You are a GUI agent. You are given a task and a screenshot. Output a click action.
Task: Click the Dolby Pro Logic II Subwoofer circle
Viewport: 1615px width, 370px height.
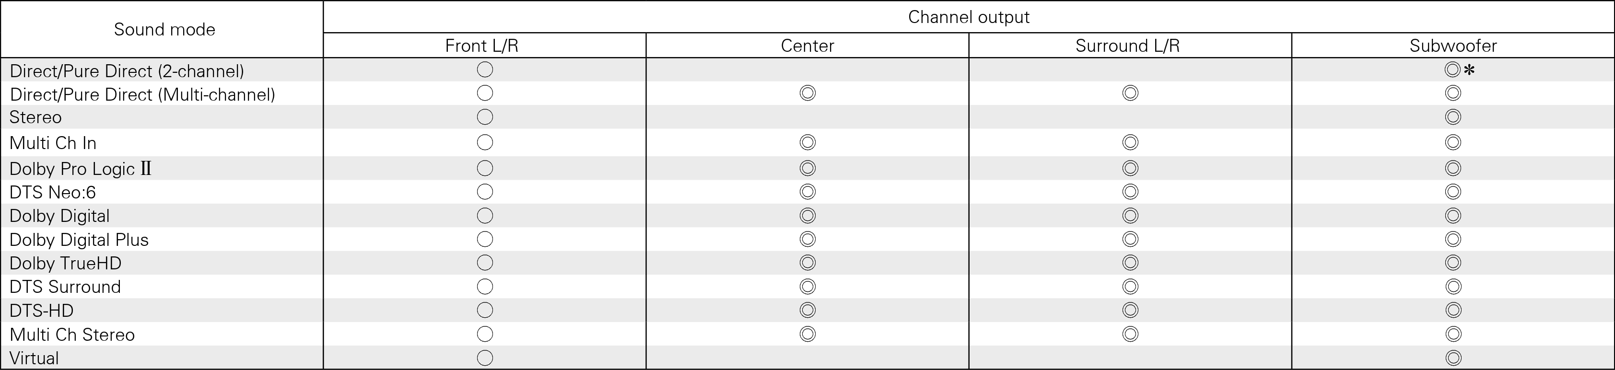(x=1452, y=168)
